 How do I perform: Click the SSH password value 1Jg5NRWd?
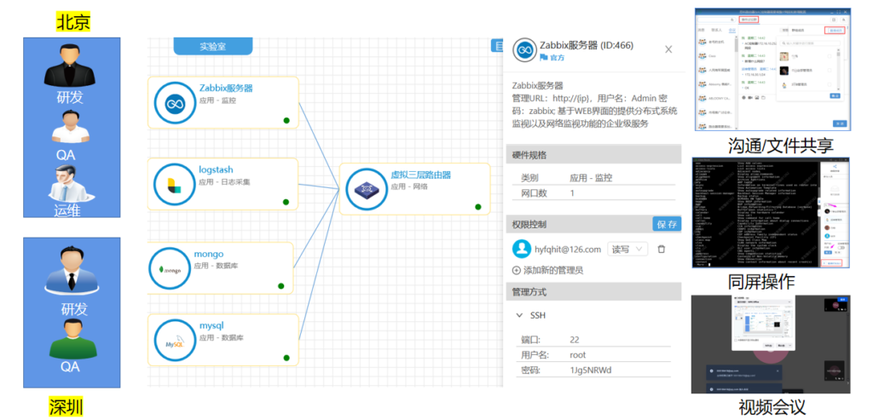coord(591,370)
